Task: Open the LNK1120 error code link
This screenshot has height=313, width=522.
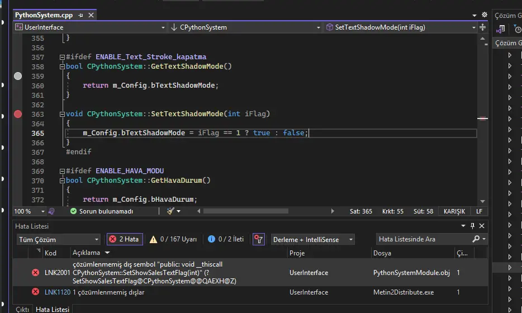Action: (x=58, y=292)
